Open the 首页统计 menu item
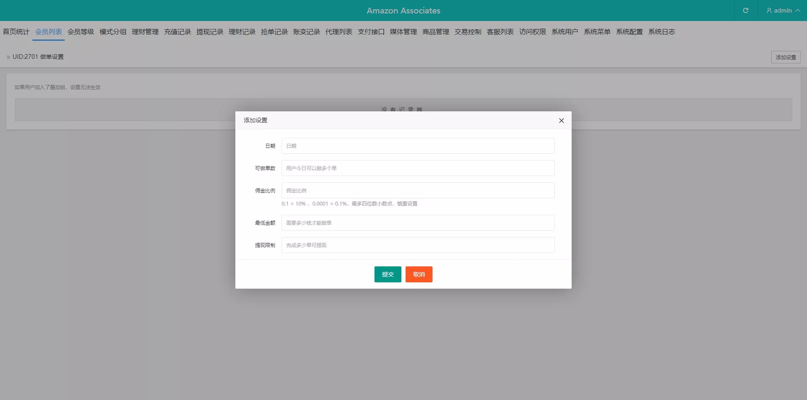The height and width of the screenshot is (400, 807). click(16, 32)
